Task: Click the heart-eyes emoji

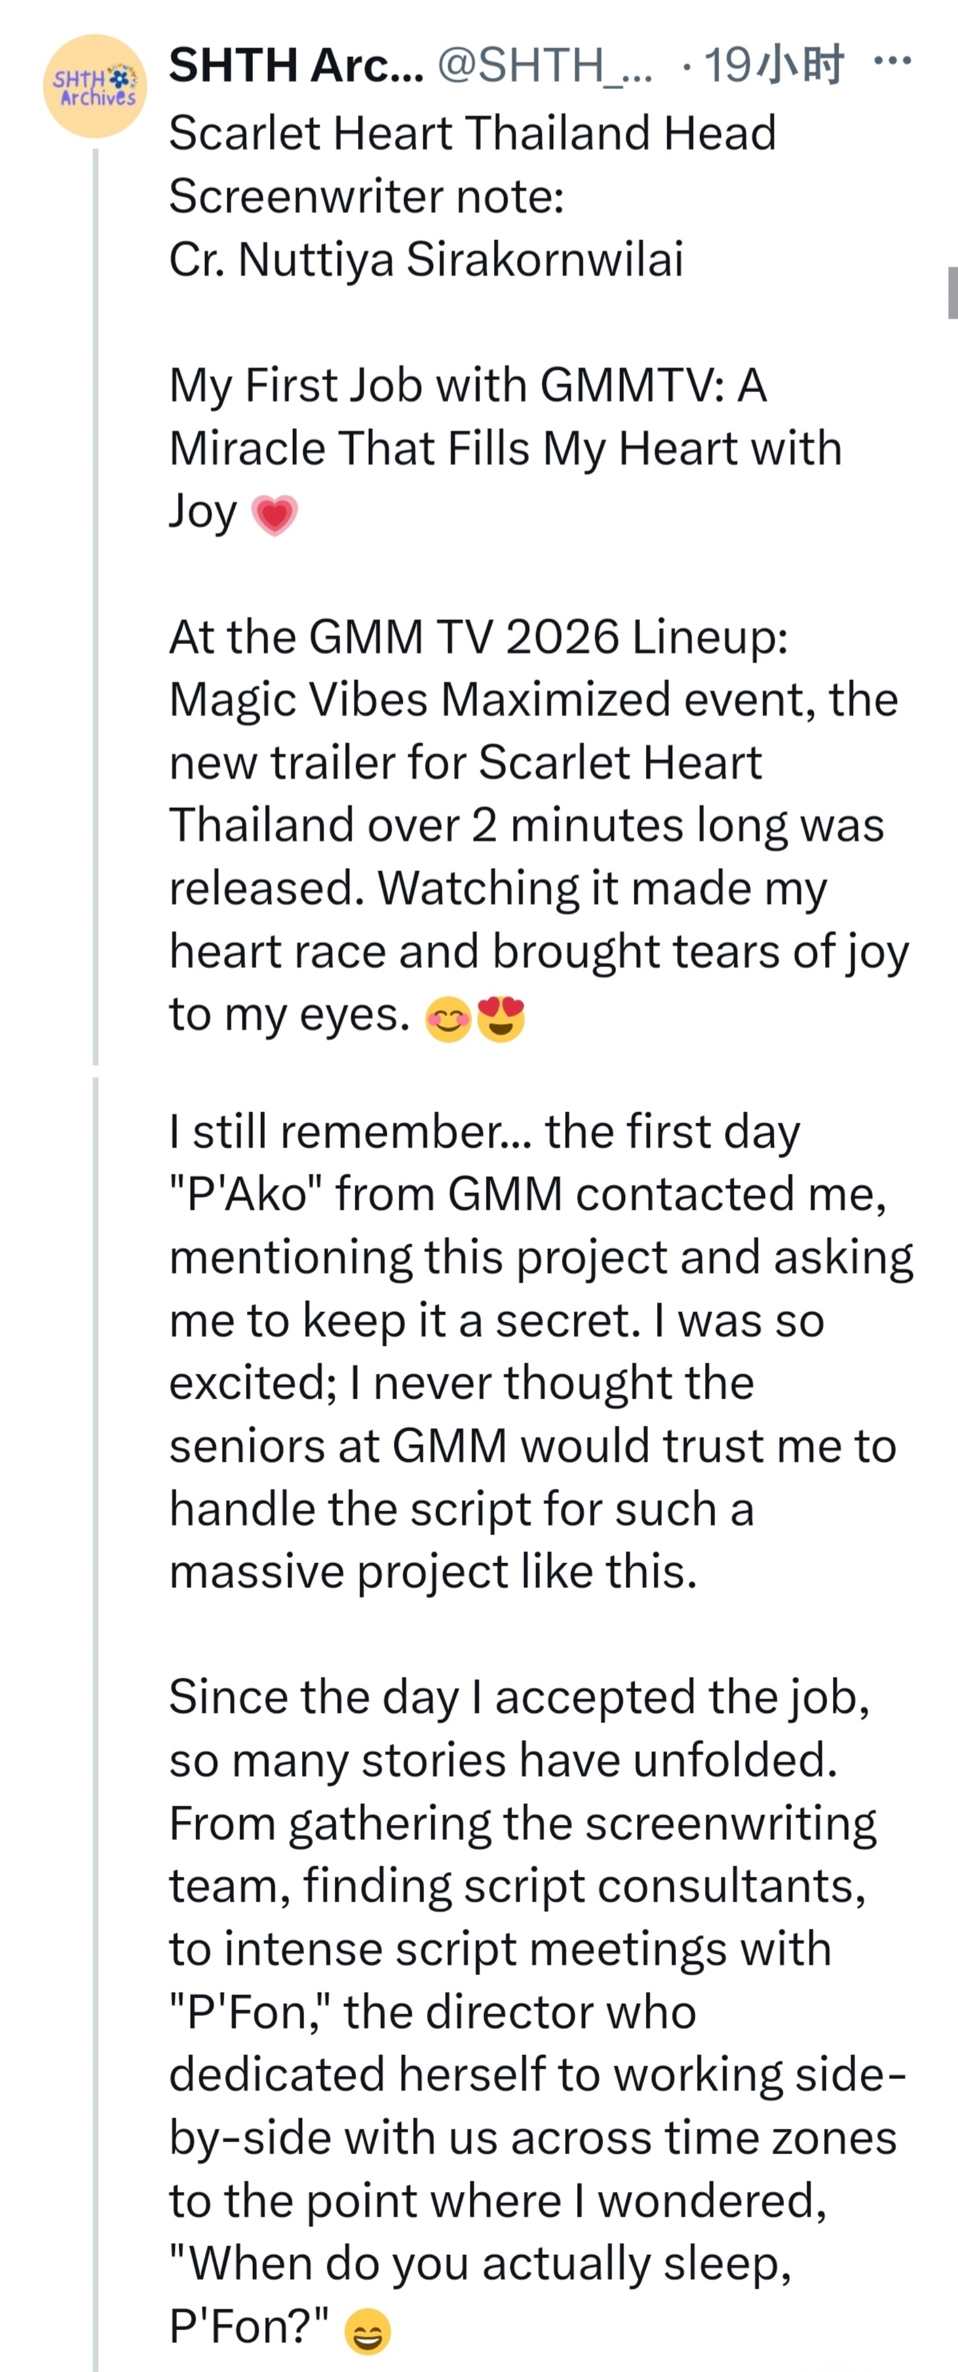Action: tap(501, 1020)
